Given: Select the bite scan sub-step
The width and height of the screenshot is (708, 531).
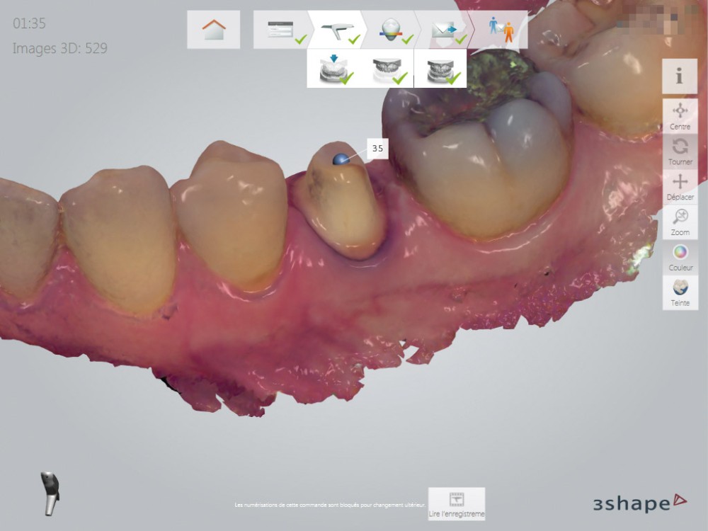Looking at the screenshot, I should point(440,69).
